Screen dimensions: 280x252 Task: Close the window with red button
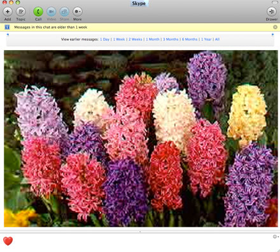click(x=4, y=3)
